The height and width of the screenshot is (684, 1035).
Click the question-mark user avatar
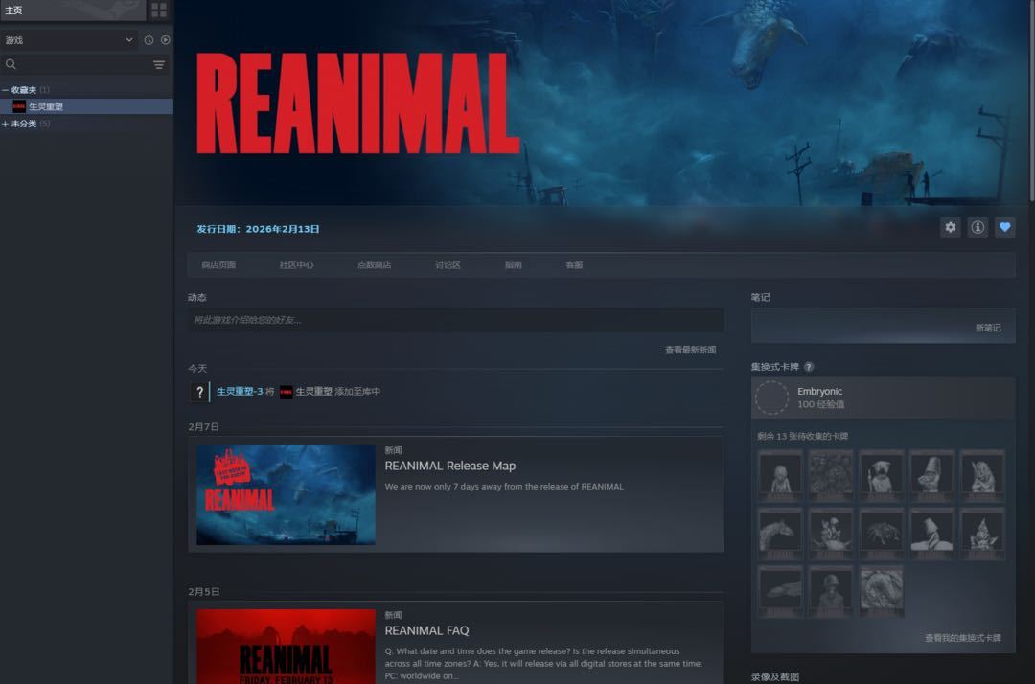[198, 392]
